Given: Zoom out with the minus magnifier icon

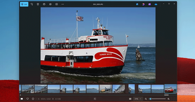Looking at the screenshot, I should (x=146, y=99).
